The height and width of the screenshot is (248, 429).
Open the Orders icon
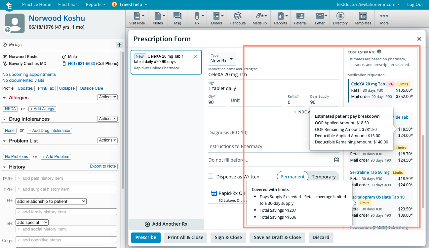pyautogui.click(x=216, y=18)
